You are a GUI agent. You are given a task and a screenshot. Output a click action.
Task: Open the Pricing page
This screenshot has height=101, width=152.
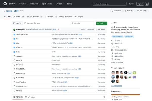(x=70, y=4)
